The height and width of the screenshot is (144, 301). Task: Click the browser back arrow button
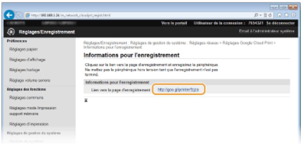coord(9,15)
